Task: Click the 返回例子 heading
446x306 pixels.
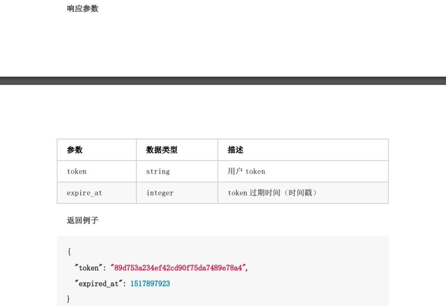Action: pos(83,220)
